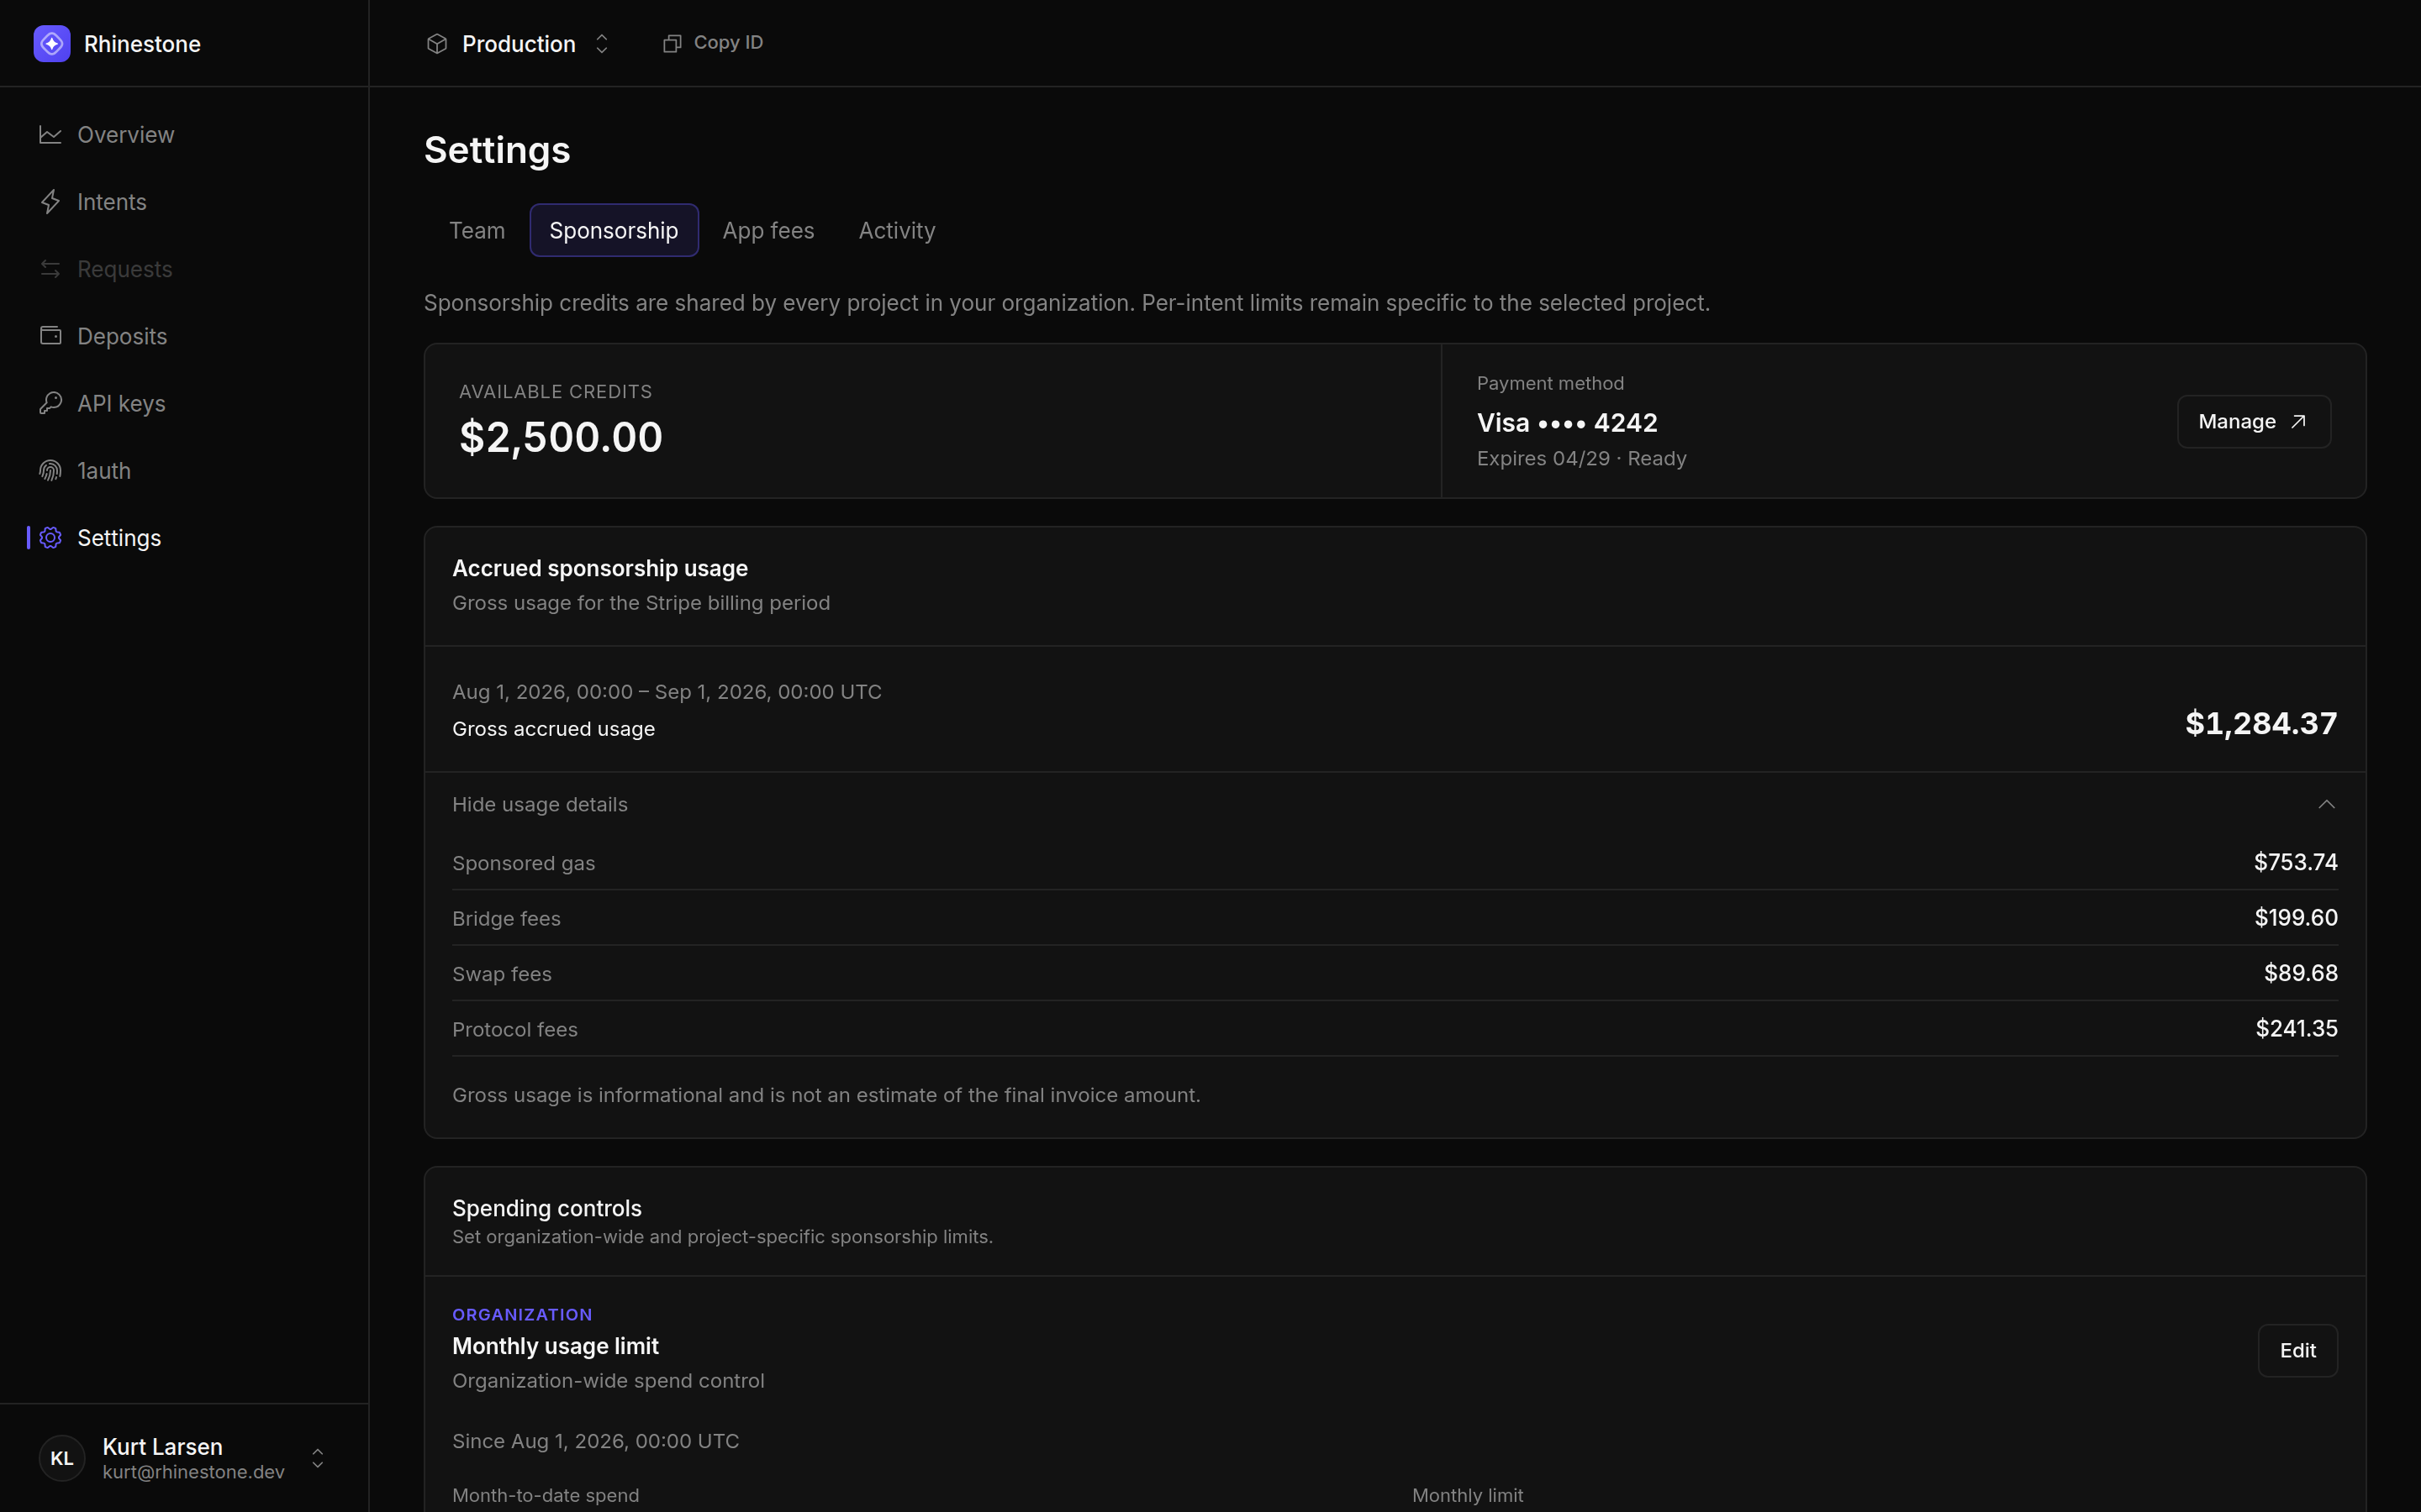Viewport: 2421px width, 1512px height.
Task: Select the Sponsorship tab
Action: click(614, 230)
